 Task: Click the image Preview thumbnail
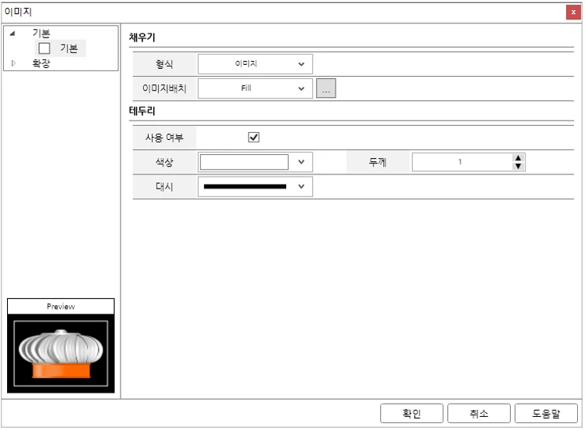coord(61,354)
